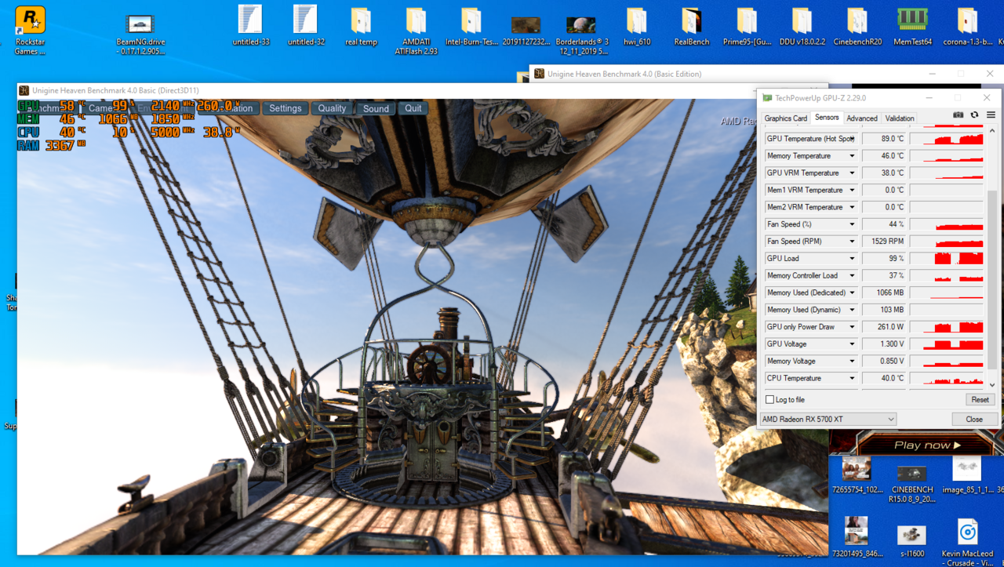Select the 20191127232 image icon
Viewport: 1004px width, 567px height.
click(526, 30)
